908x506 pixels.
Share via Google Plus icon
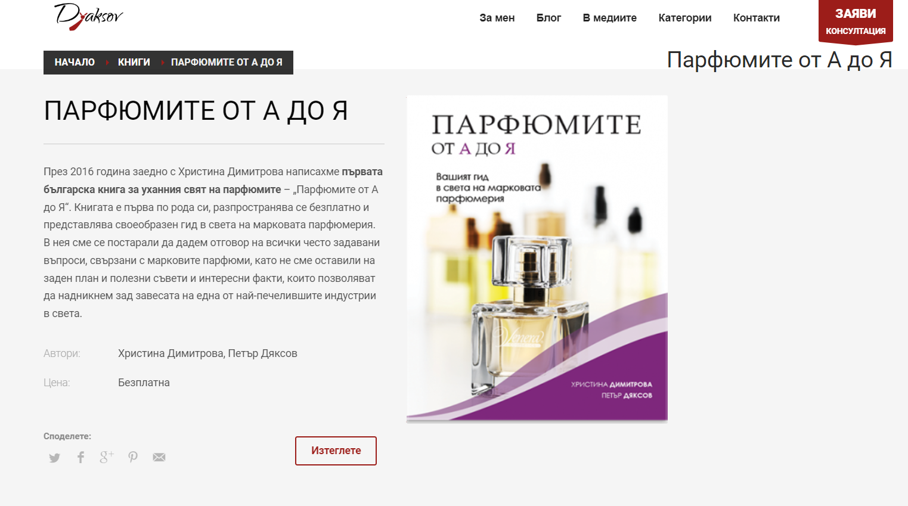(x=107, y=457)
